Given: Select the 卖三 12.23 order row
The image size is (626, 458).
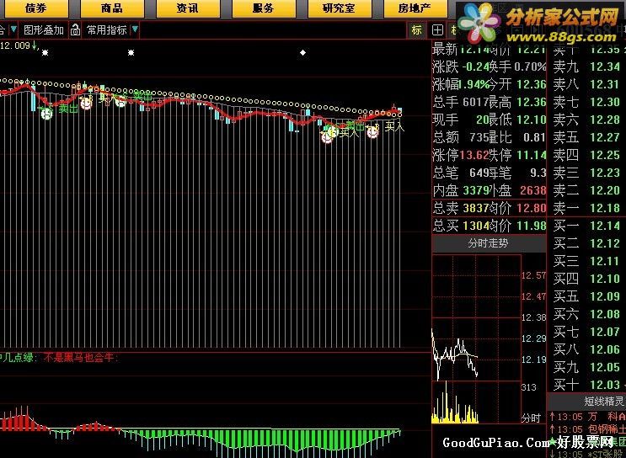Looking at the screenshot, I should [x=587, y=173].
